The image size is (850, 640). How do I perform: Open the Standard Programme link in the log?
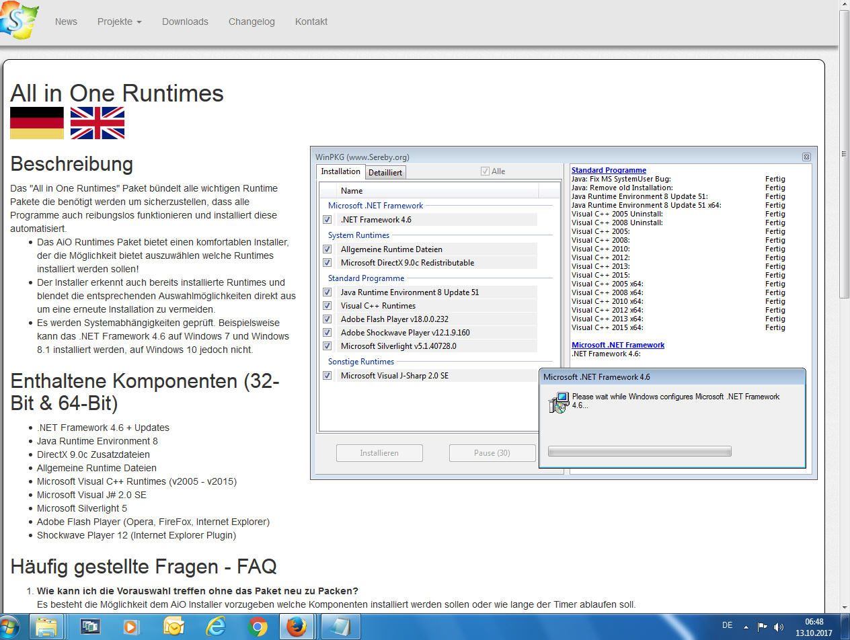click(609, 170)
